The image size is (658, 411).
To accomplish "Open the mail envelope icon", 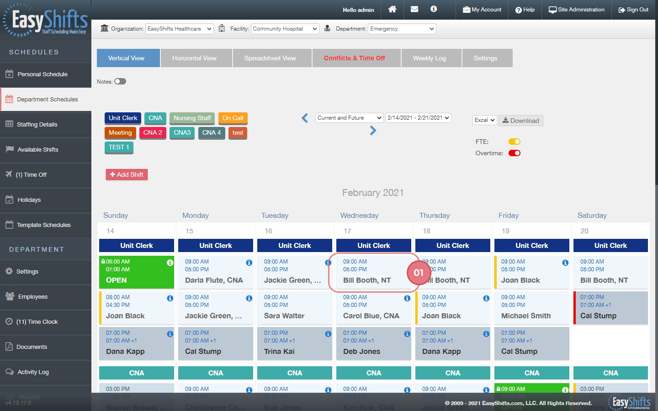I will pyautogui.click(x=414, y=9).
